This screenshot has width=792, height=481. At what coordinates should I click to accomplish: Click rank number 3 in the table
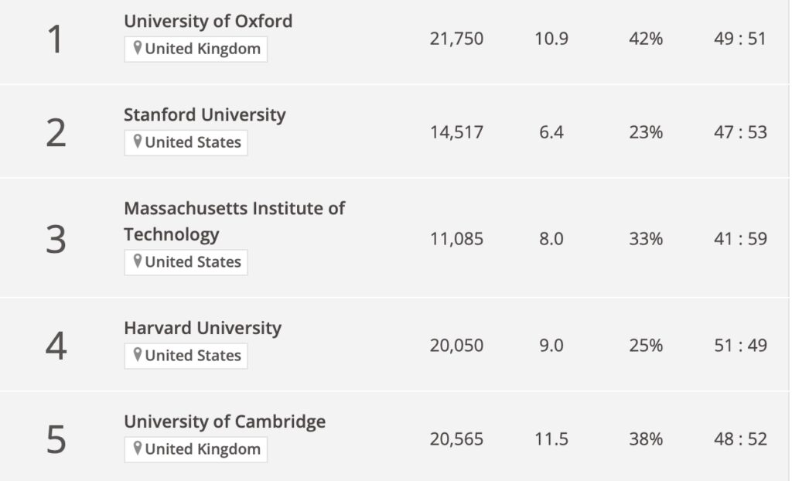(x=56, y=239)
